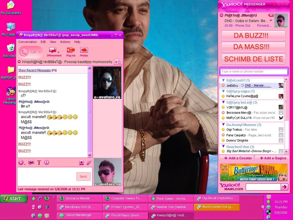This screenshot has width=293, height=220.
Task: Click the Send button
Action: pos(83,177)
